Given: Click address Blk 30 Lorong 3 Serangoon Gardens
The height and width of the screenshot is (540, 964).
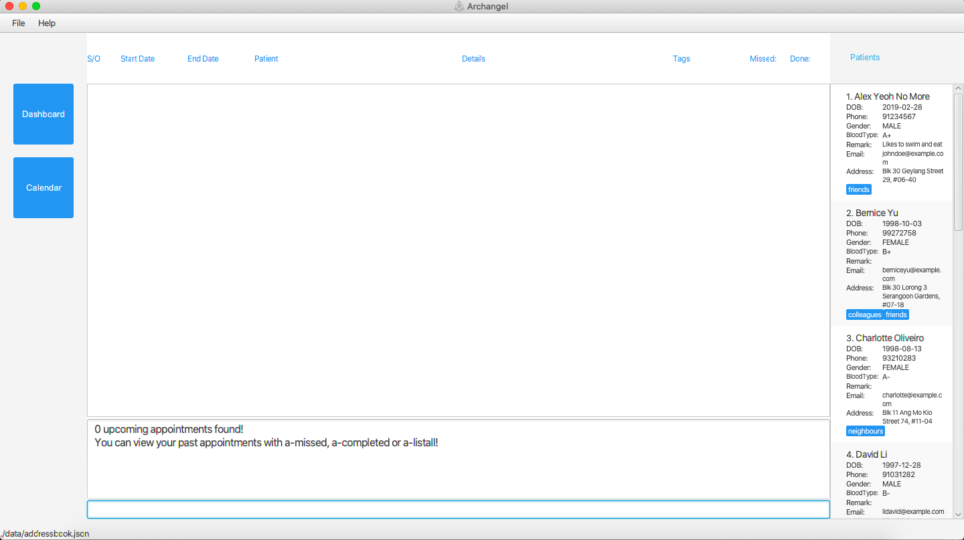Looking at the screenshot, I should click(911, 296).
